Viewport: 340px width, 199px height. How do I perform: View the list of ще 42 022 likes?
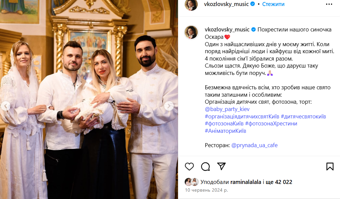(279, 182)
